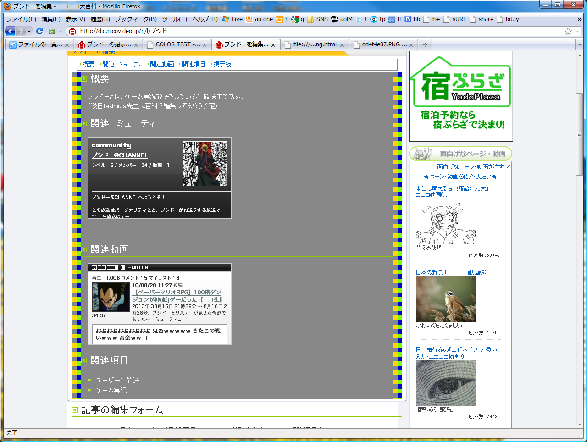Open the navigation history dropdown arrow
This screenshot has width=587, height=442.
(x=29, y=31)
